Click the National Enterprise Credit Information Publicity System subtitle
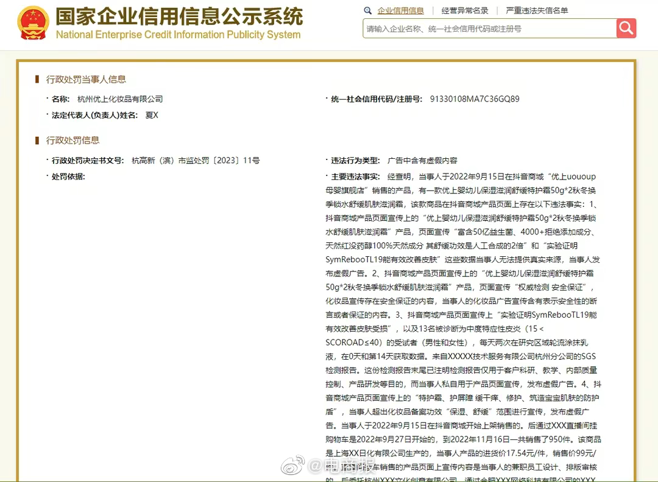 (x=179, y=35)
